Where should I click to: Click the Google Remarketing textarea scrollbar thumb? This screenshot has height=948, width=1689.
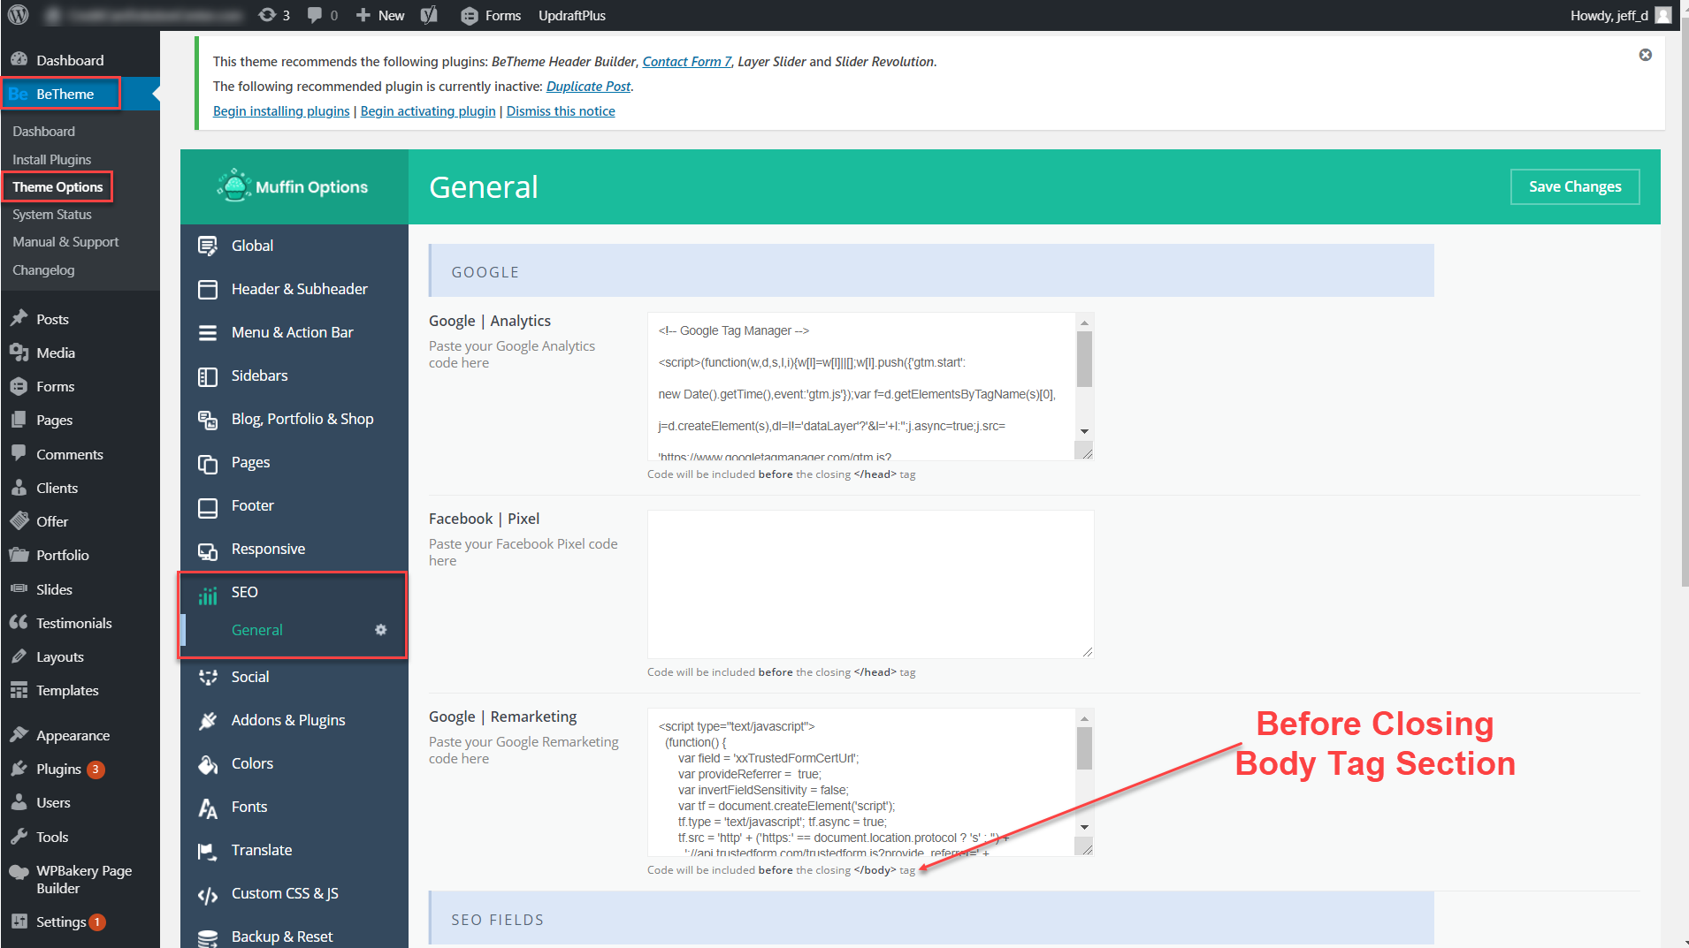pyautogui.click(x=1084, y=748)
